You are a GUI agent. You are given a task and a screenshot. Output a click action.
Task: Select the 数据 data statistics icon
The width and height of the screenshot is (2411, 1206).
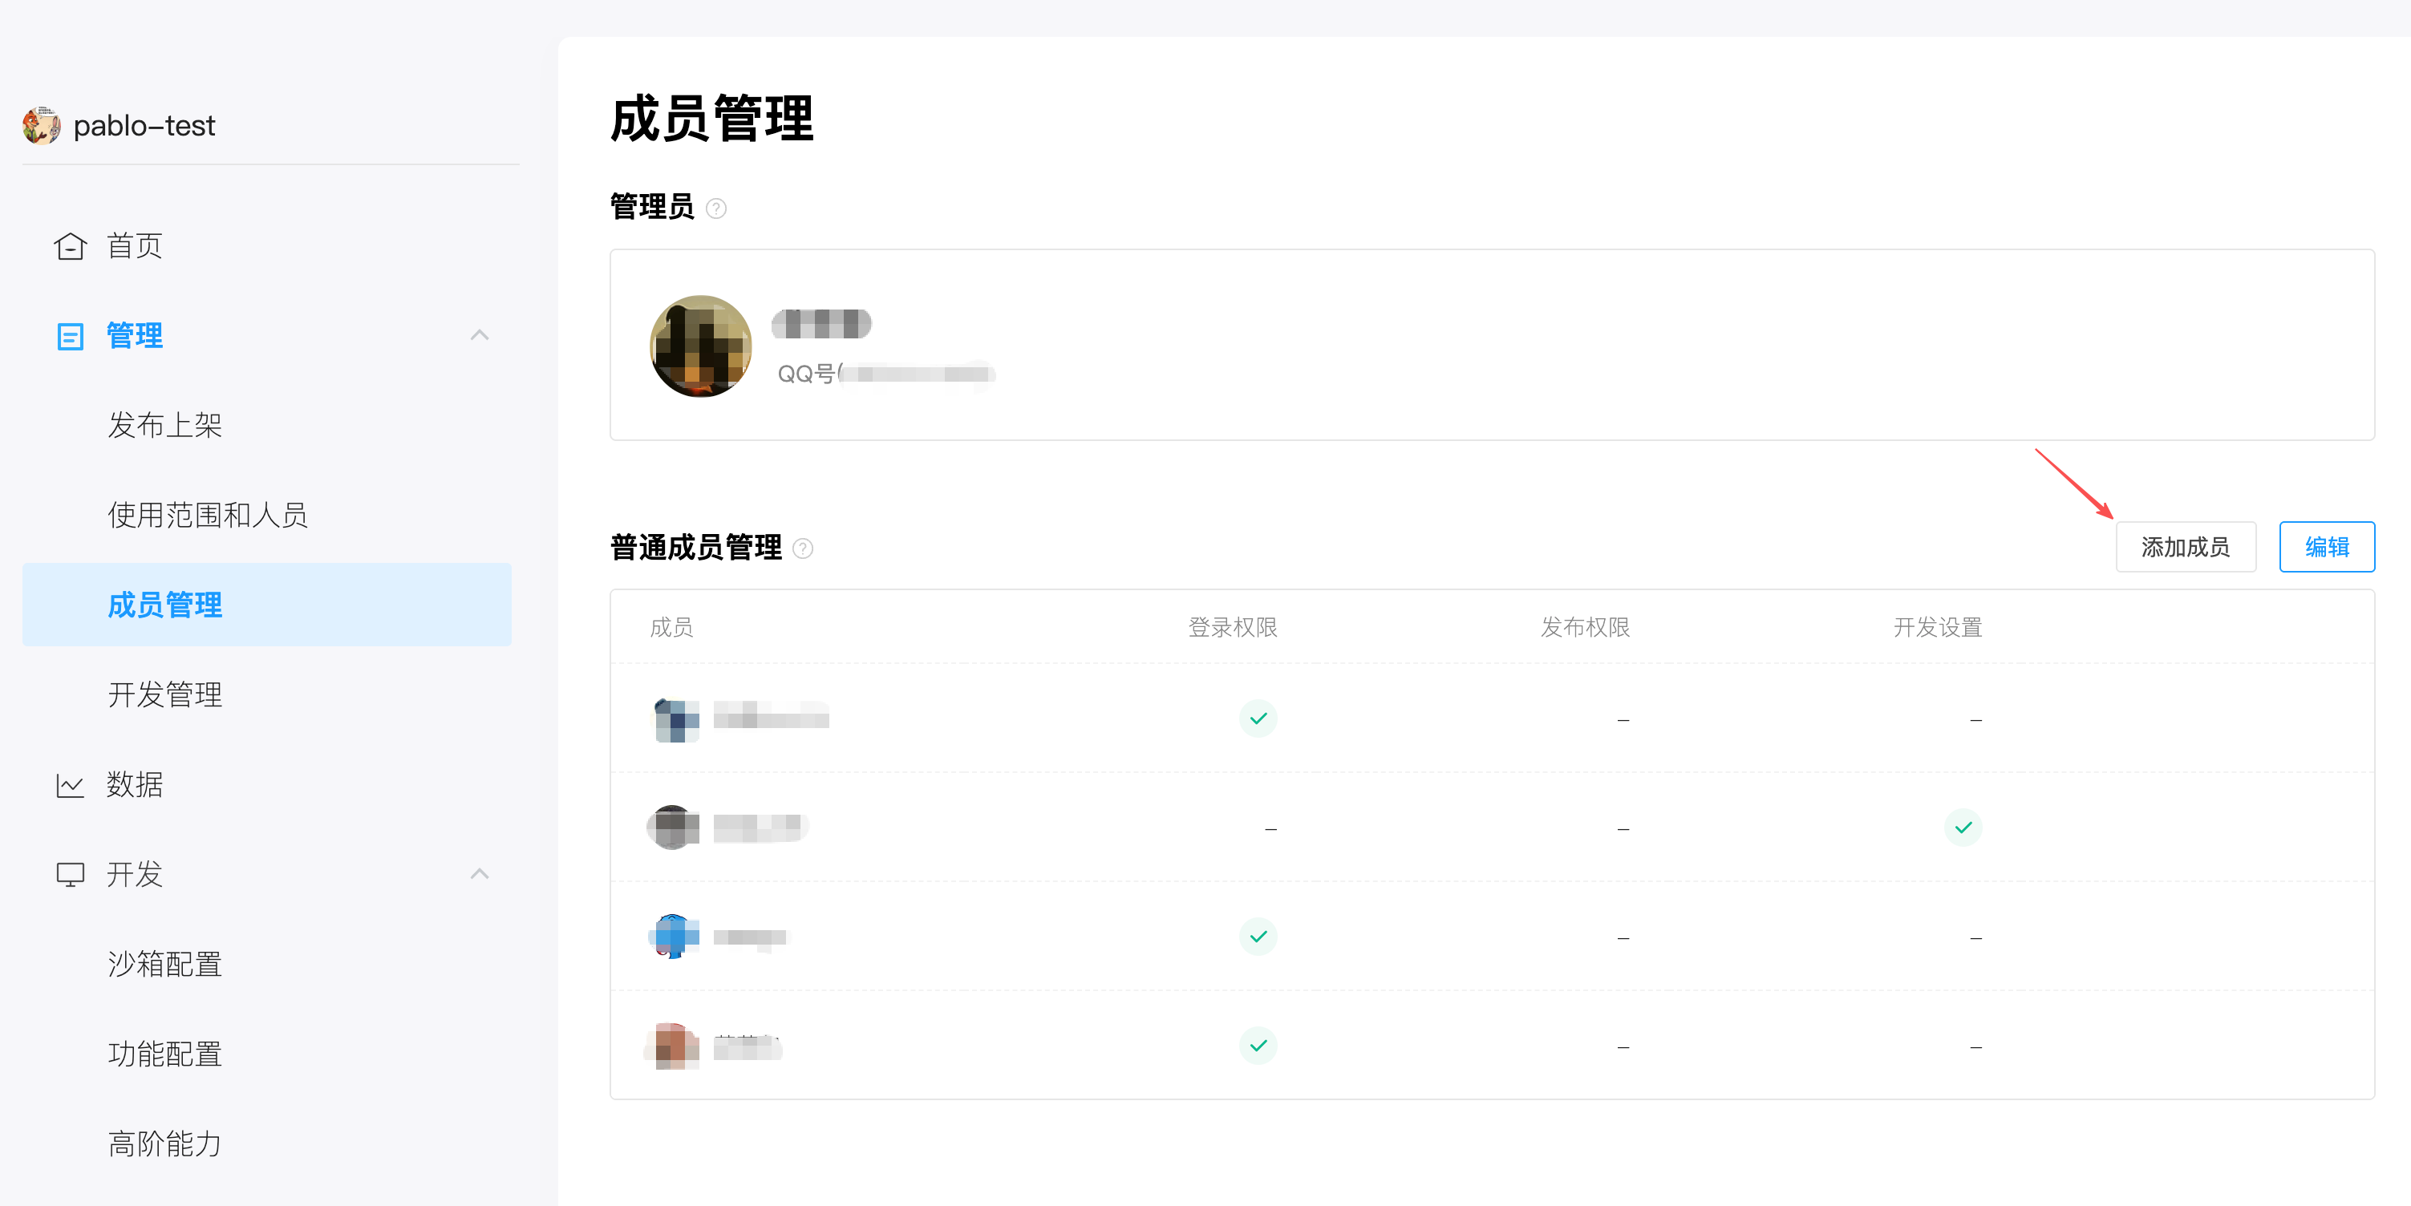coord(71,784)
